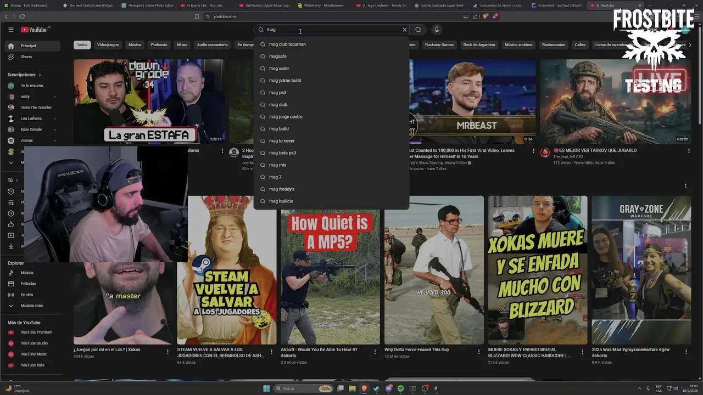Open Spotify from the taskbar
The width and height of the screenshot is (703, 395).
click(400, 388)
